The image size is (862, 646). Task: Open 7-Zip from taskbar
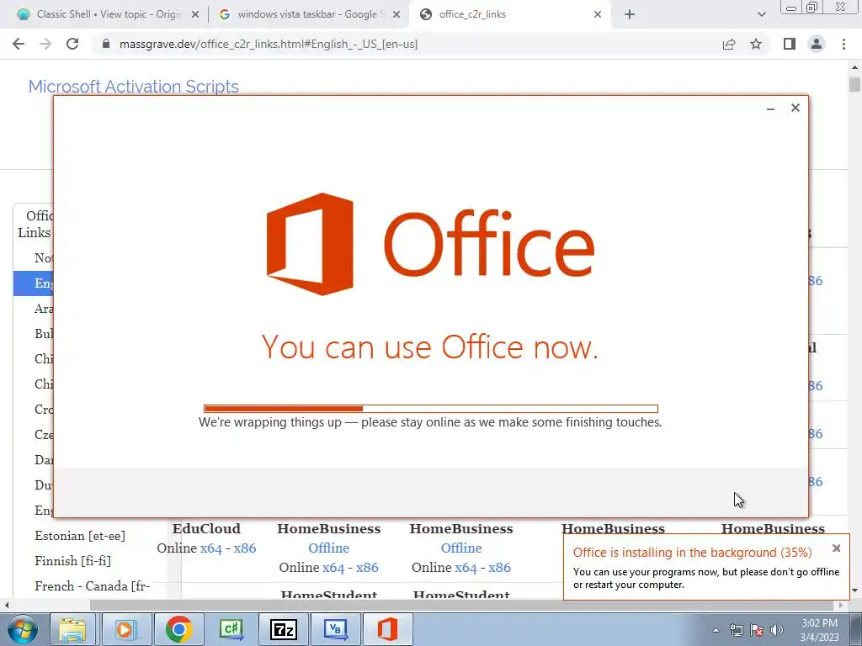coord(284,629)
